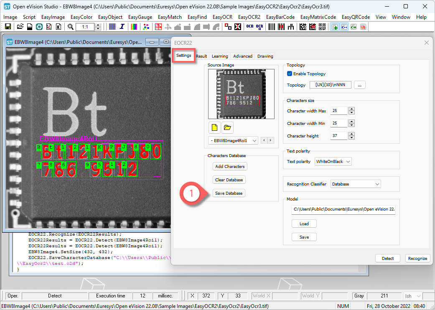This screenshot has height=310, width=435.
Task: Open the EasyMatrixCode menu
Action: (x=318, y=17)
